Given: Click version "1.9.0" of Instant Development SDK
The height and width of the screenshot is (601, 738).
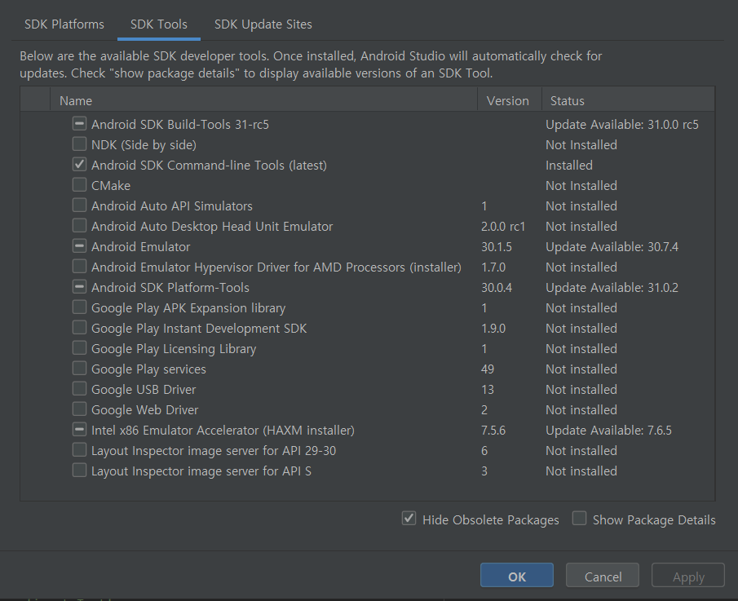Looking at the screenshot, I should (x=493, y=329).
